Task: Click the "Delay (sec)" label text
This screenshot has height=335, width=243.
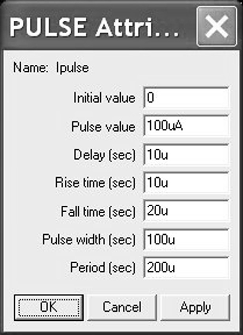Action: pyautogui.click(x=104, y=155)
